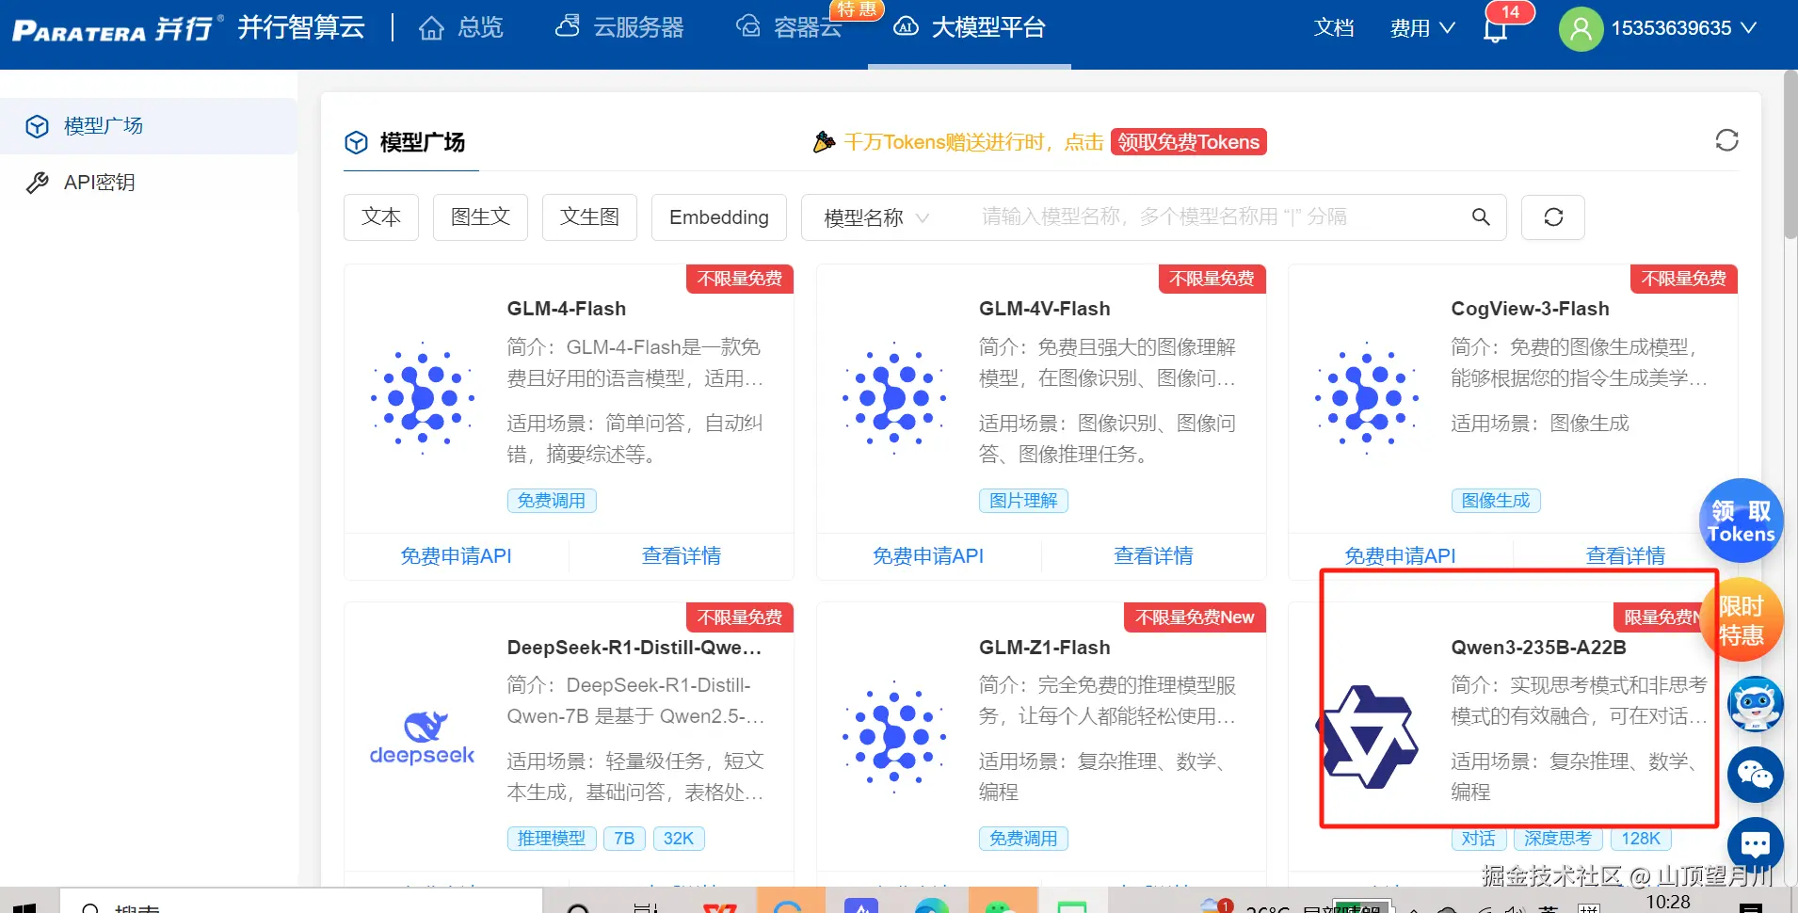Click the floating 限时特惠 button

(1742, 620)
